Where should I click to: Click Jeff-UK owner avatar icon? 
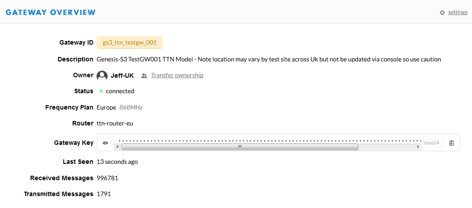click(102, 76)
